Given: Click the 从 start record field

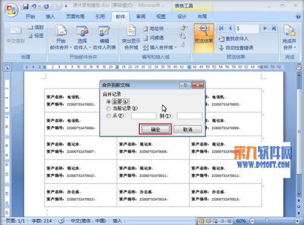Looking at the screenshot, I should (x=143, y=116).
